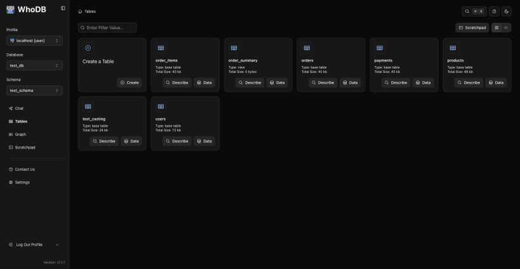The height and width of the screenshot is (269, 520).
Task: Describe the order_summary view
Action: coord(250,83)
